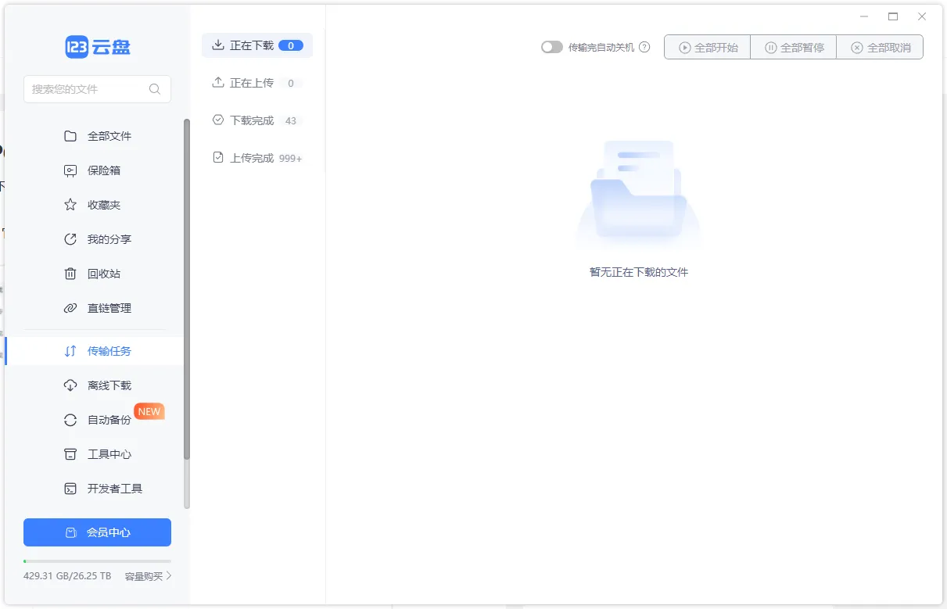Toggle 传输完自动关机 switch on
947x609 pixels.
tap(551, 47)
